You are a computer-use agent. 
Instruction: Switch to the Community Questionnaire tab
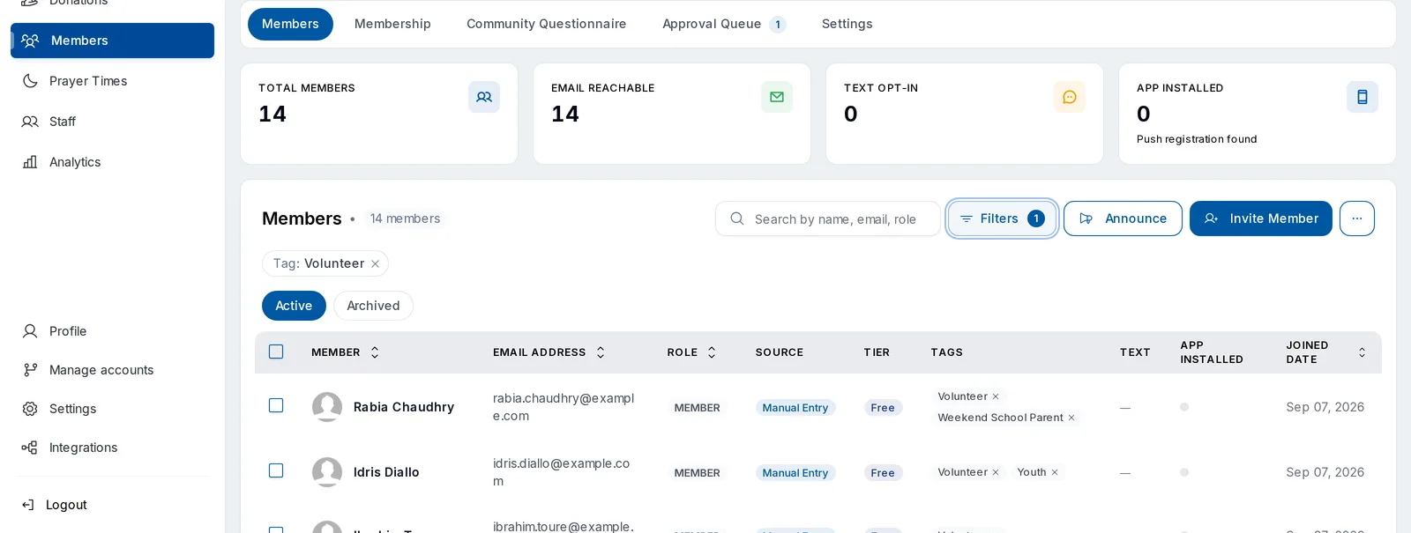[547, 24]
